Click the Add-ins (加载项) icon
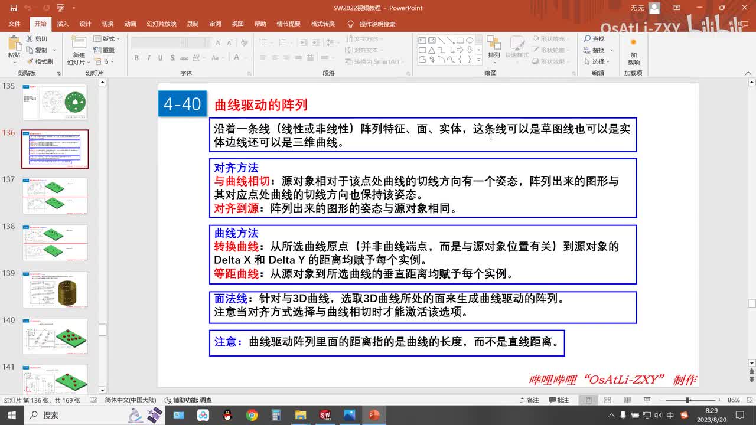Screen dimensions: 756x425 click(x=633, y=42)
